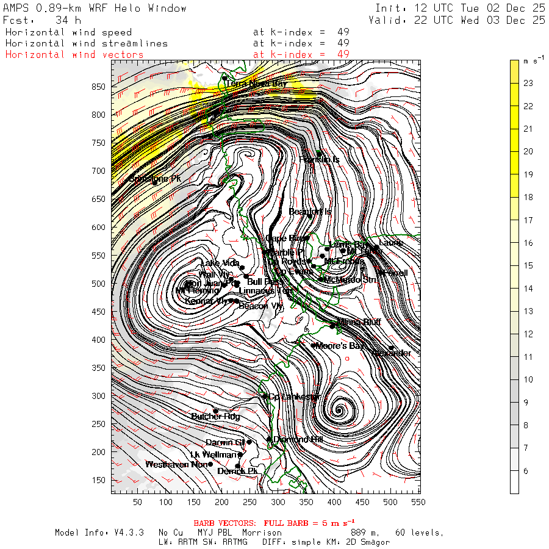Click the Butcher Rdg label
This screenshot has width=549, height=549.
coord(216,416)
